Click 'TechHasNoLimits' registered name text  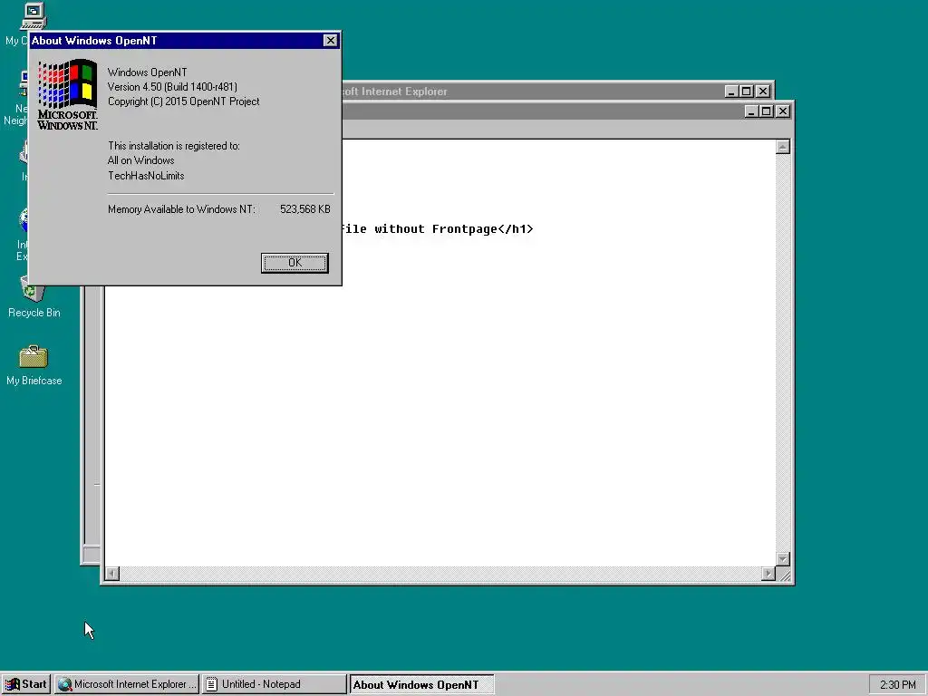(x=146, y=176)
